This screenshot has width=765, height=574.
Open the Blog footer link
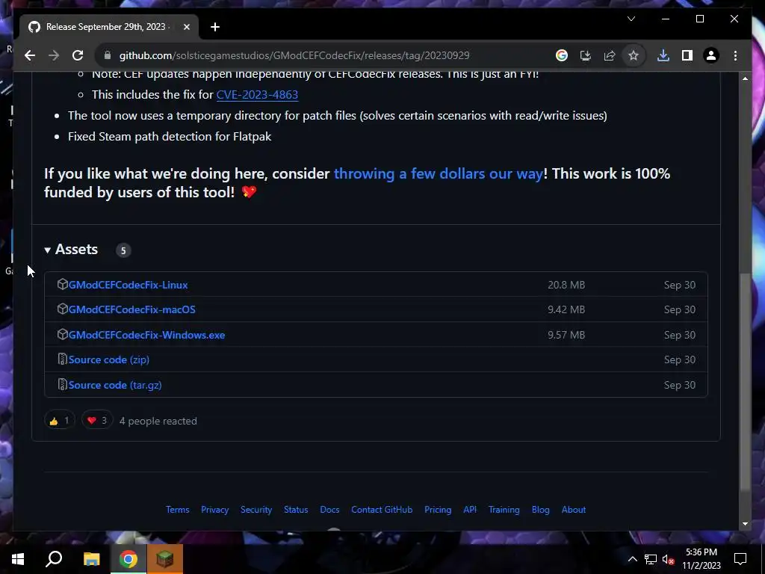pyautogui.click(x=541, y=510)
